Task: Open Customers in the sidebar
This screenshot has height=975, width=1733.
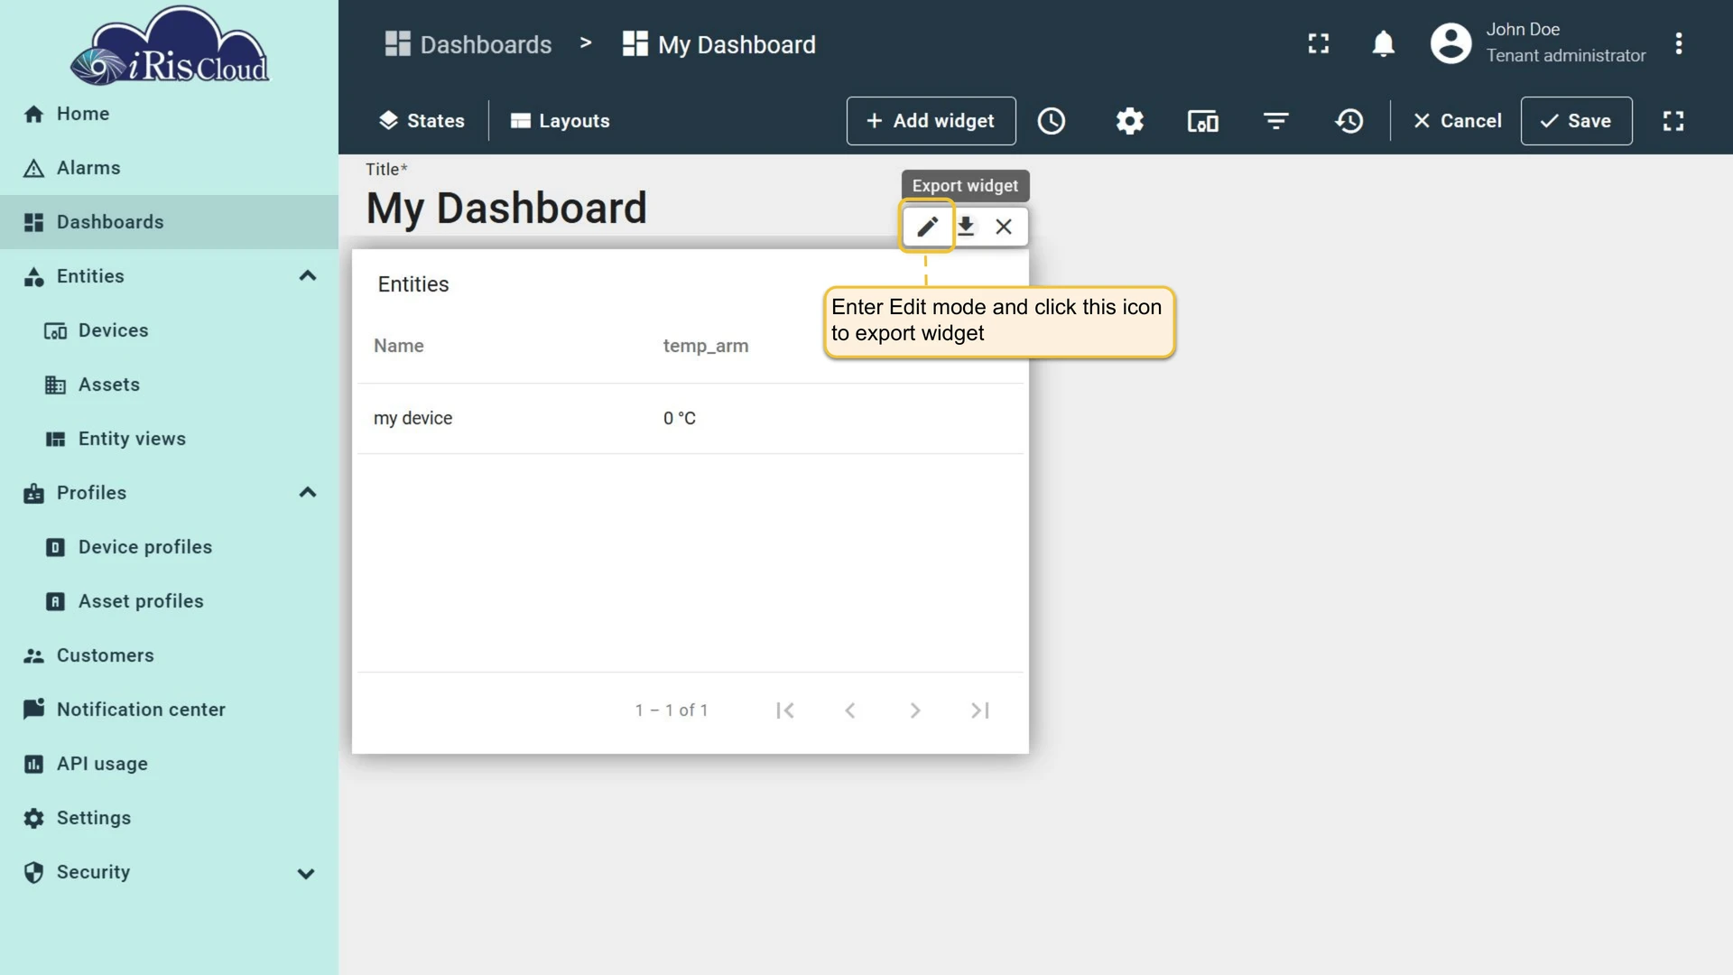Action: click(x=169, y=655)
